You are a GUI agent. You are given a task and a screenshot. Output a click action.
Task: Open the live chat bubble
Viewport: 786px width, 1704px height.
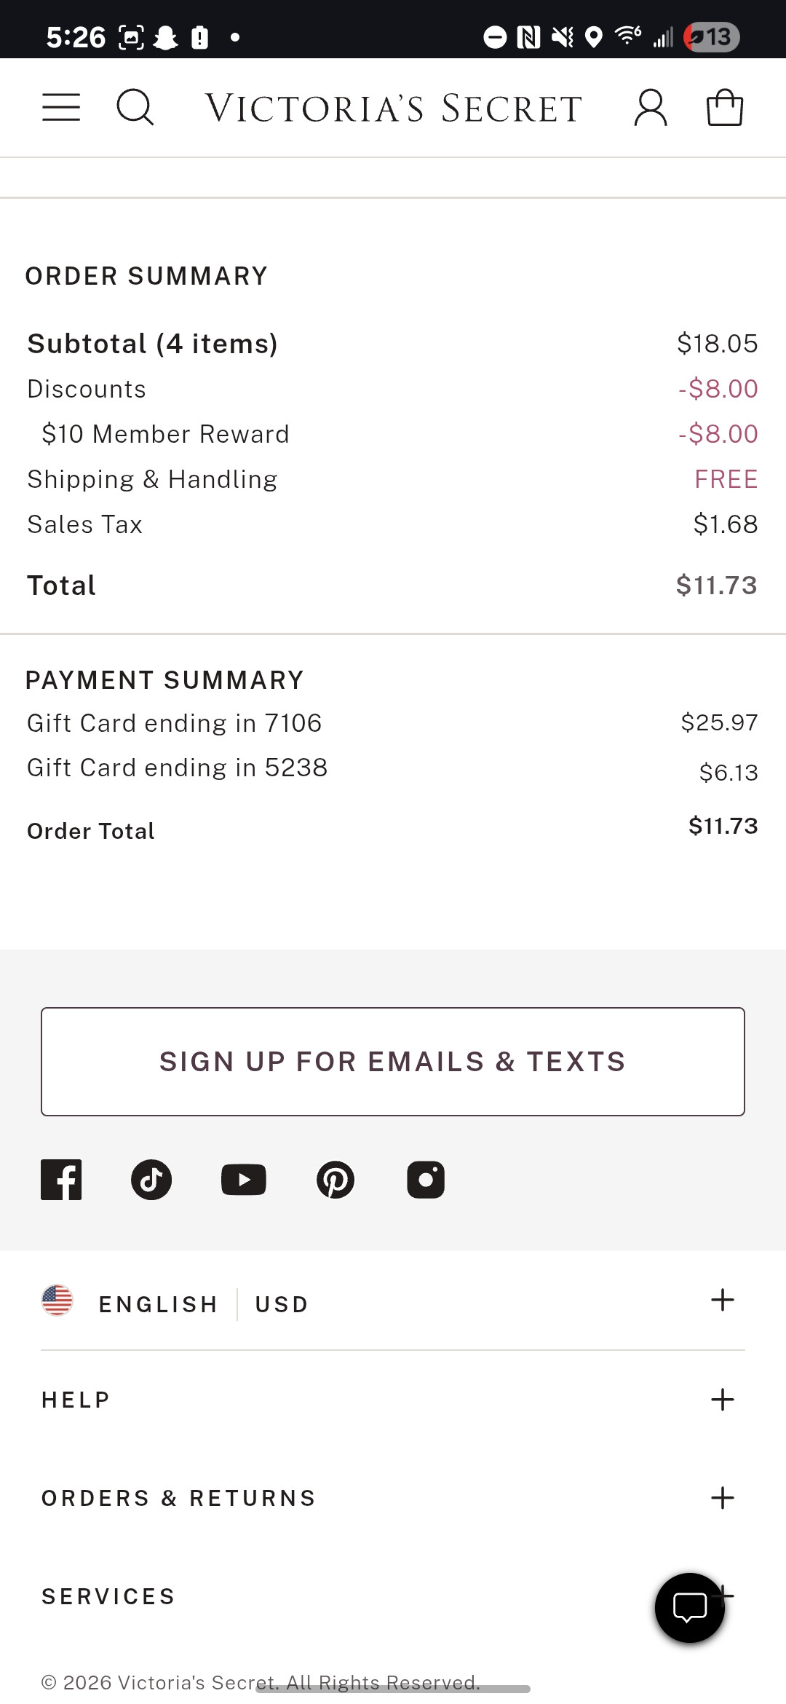(x=689, y=1608)
